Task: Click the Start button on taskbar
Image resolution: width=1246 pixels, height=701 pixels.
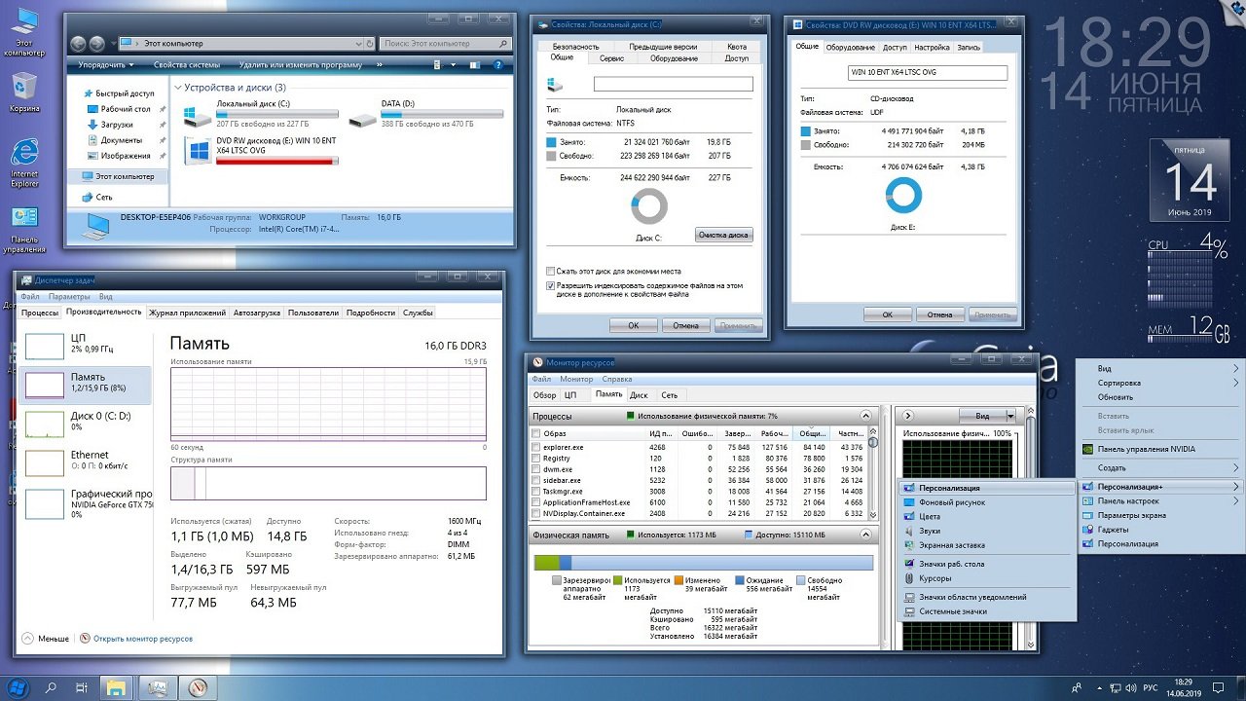Action: click(17, 687)
